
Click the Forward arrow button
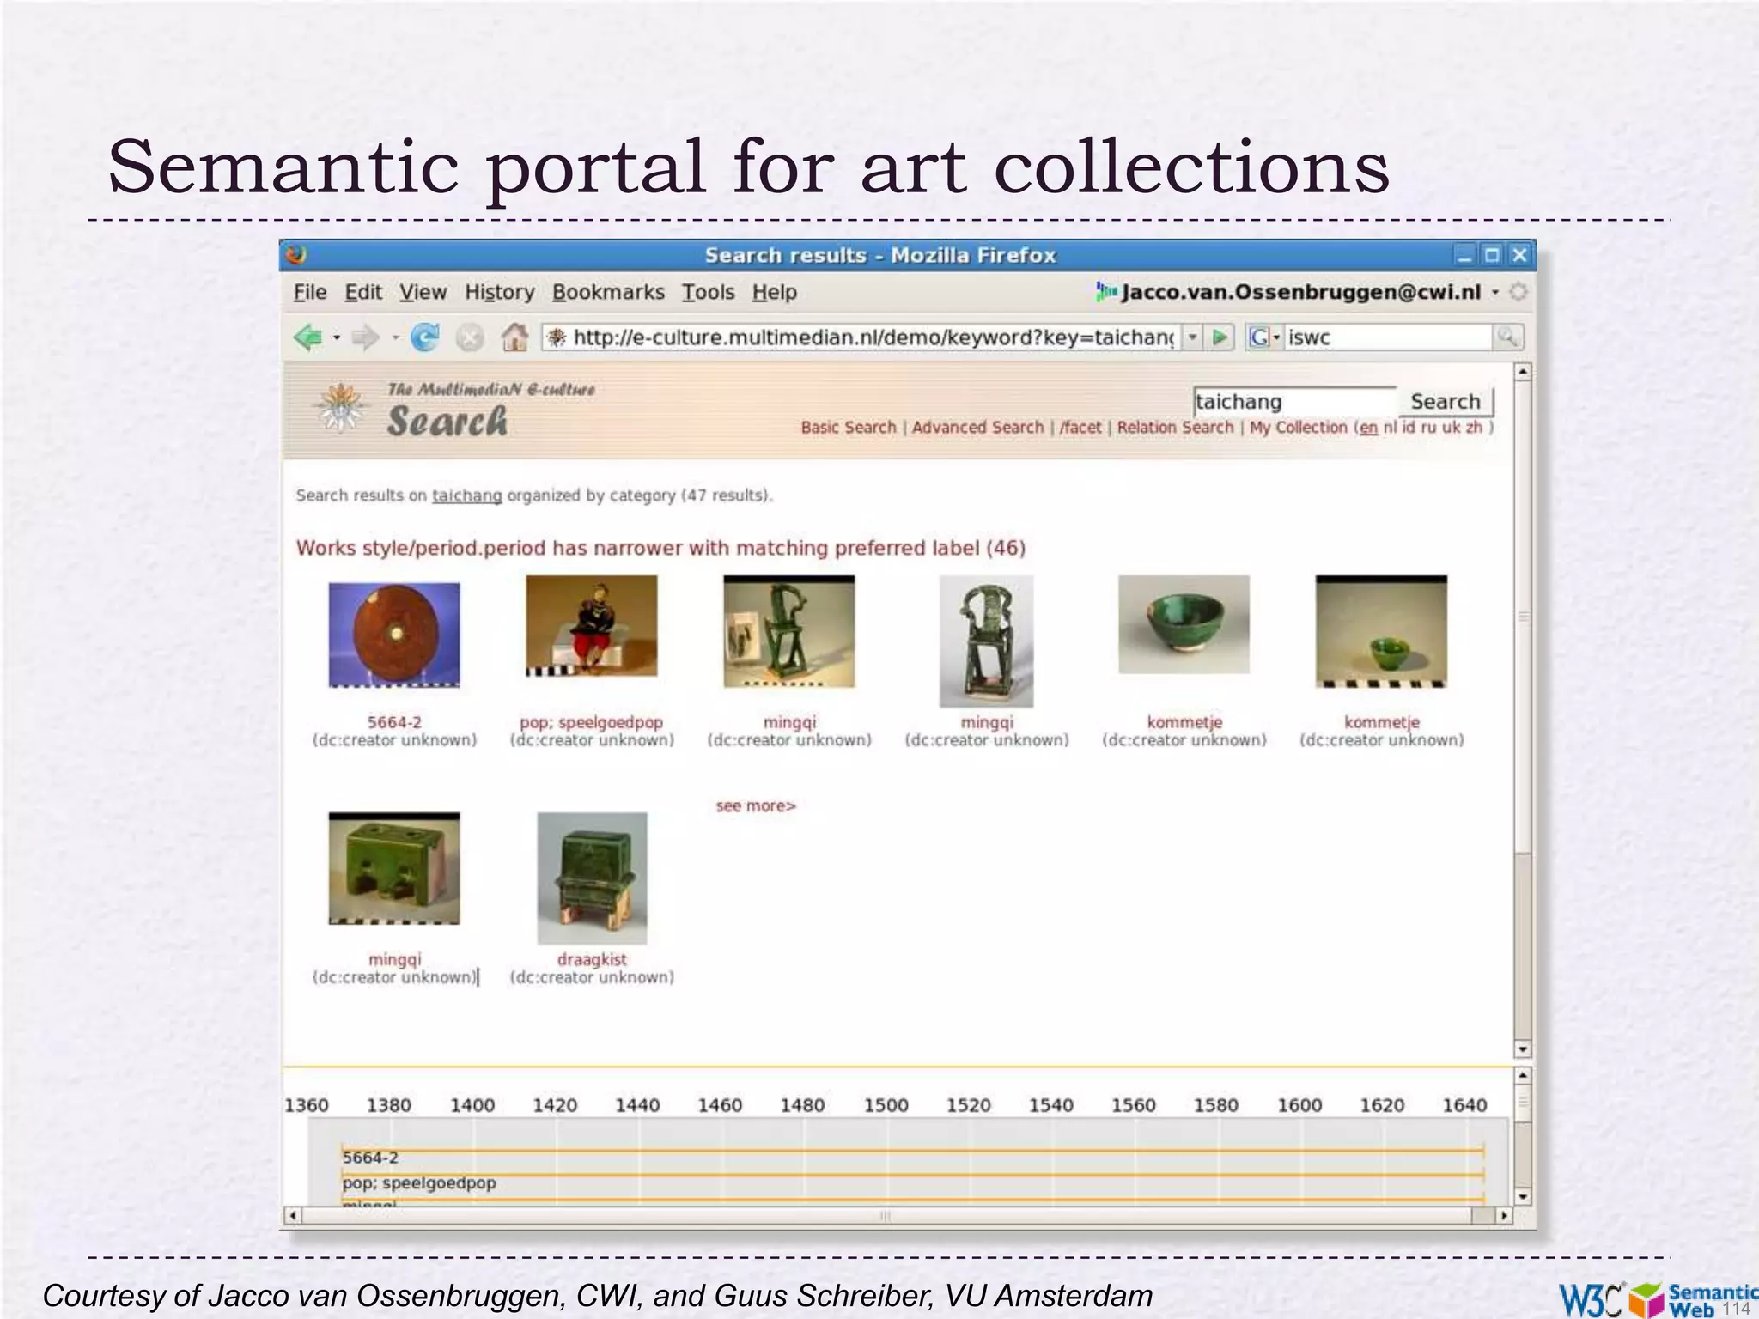pyautogui.click(x=365, y=337)
